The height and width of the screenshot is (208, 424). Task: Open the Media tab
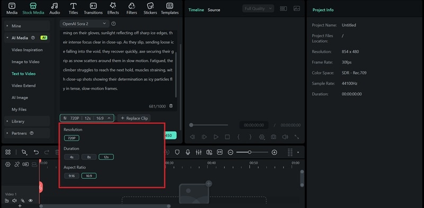[x=12, y=8]
